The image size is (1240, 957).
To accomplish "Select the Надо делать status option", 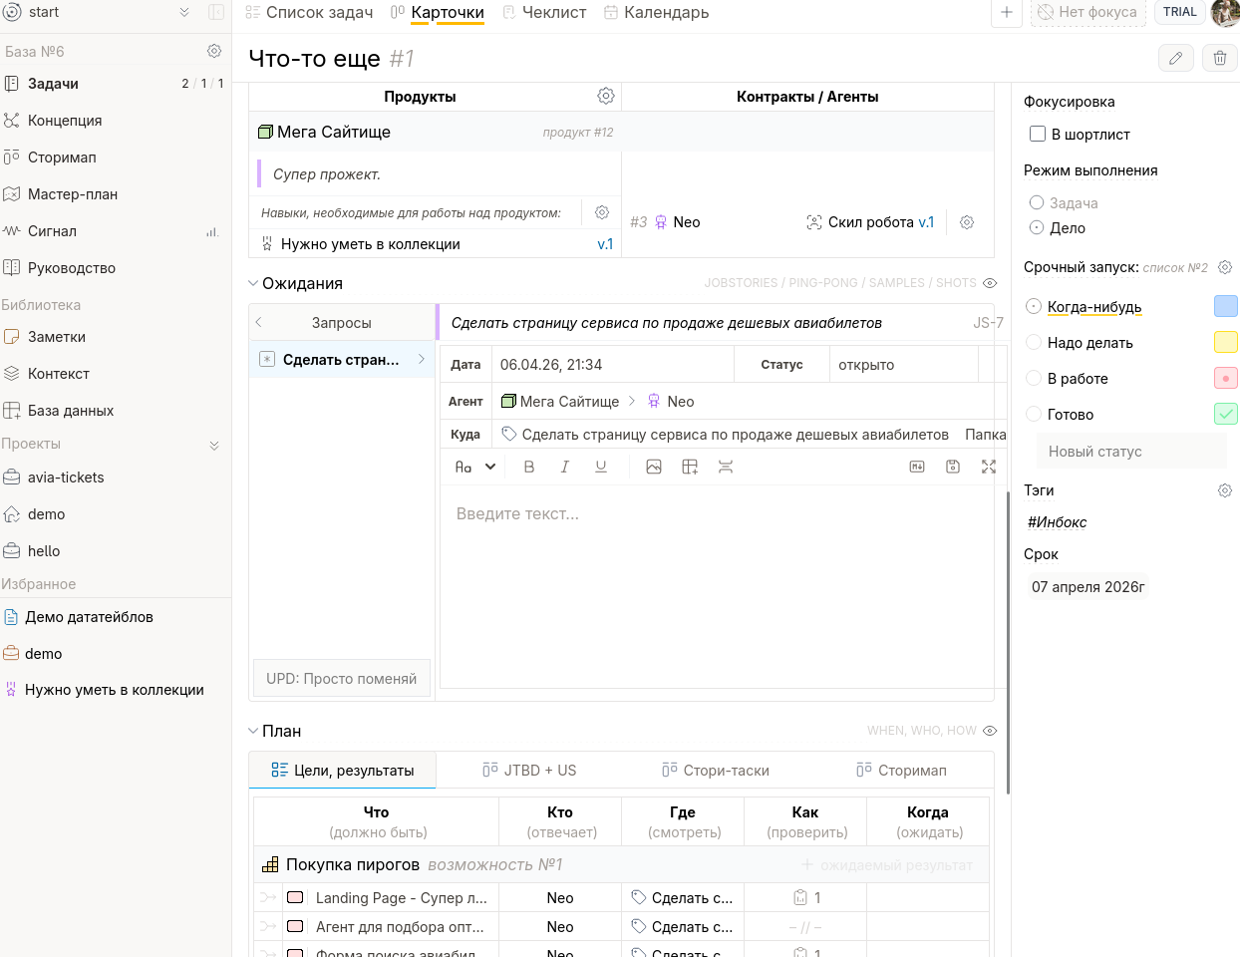I will (x=1034, y=342).
